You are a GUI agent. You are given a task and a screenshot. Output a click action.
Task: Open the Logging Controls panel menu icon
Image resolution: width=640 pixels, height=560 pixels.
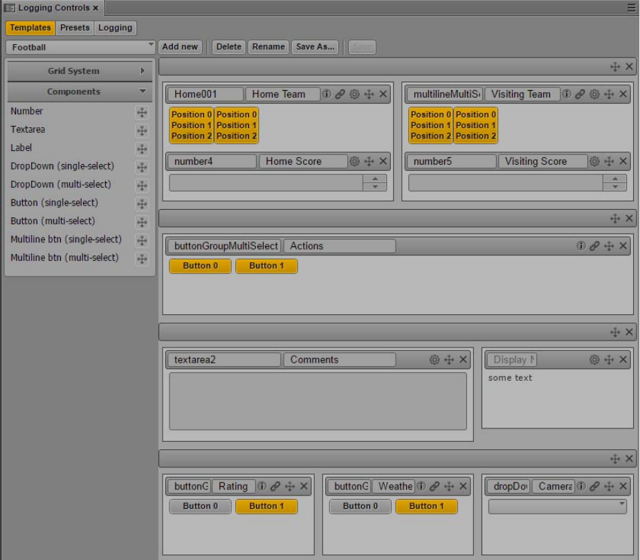[x=631, y=8]
